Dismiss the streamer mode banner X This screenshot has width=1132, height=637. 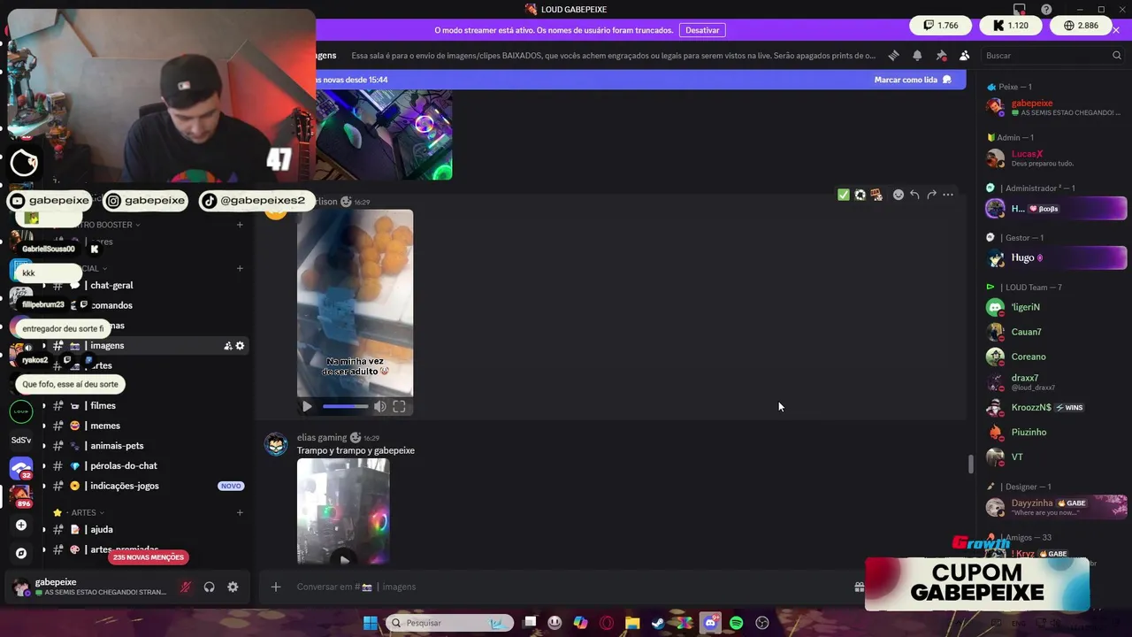[1116, 30]
